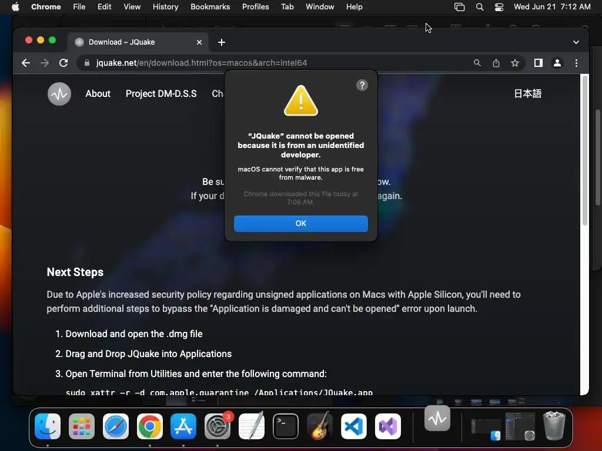Image resolution: width=602 pixels, height=451 pixels.
Task: Toggle Chrome's side panel
Action: click(x=539, y=63)
